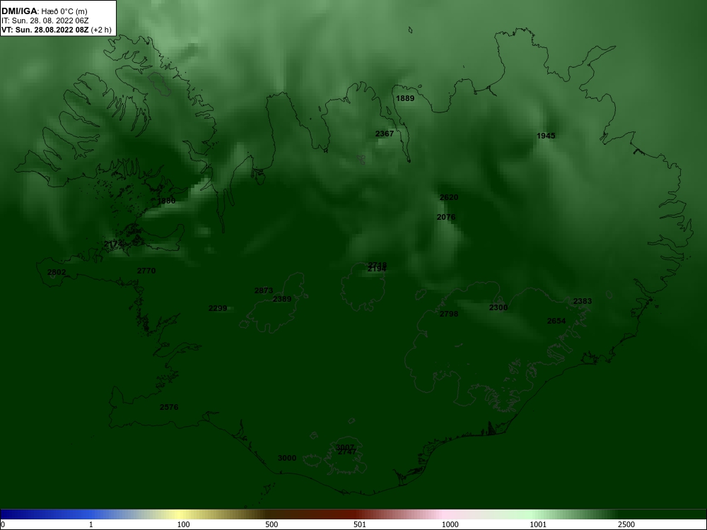
Task: Click the 100 tick label on the color scale
Action: pyautogui.click(x=184, y=524)
